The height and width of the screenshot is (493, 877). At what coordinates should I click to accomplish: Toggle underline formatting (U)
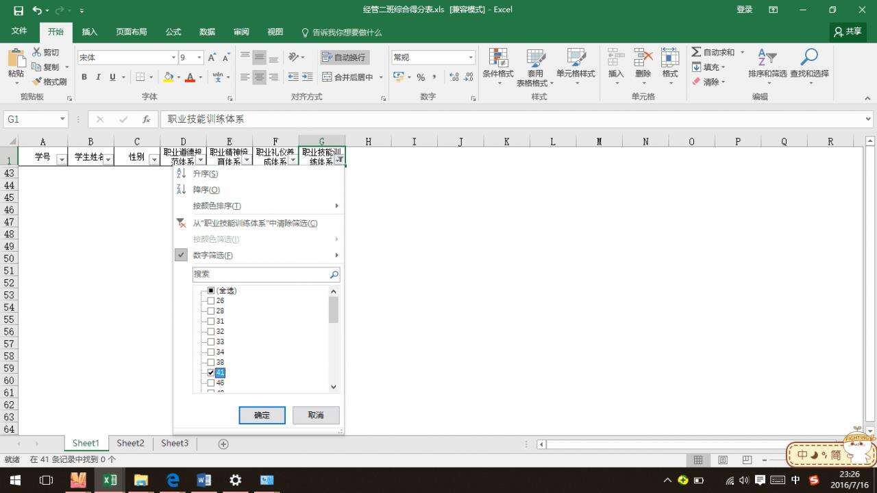[x=112, y=77]
